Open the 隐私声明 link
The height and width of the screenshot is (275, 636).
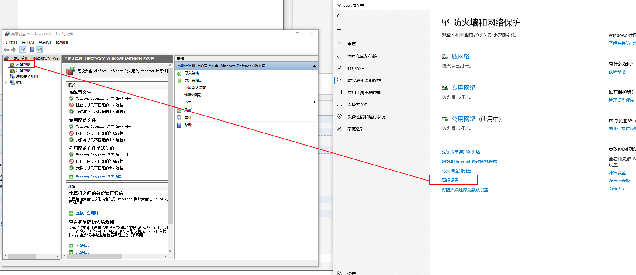point(617,189)
